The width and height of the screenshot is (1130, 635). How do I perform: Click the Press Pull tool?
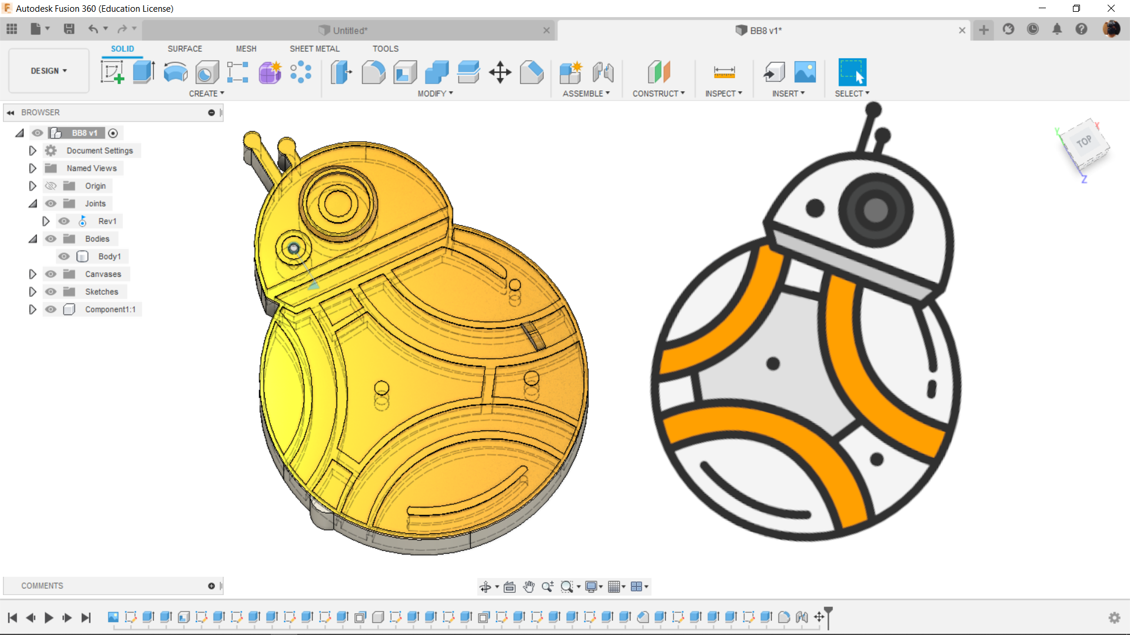[x=341, y=72]
